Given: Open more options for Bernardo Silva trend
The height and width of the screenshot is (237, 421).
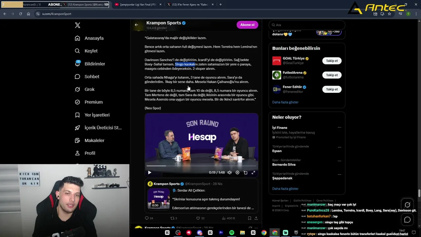Looking at the screenshot, I should click(339, 161).
